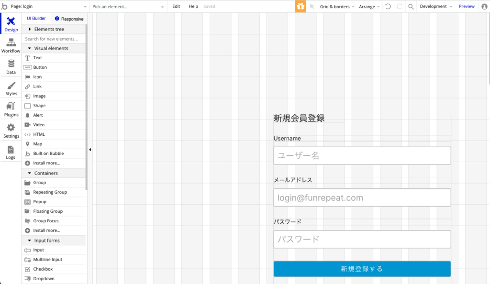This screenshot has width=490, height=284.
Task: Click Install more under Visual elements
Action: pos(54,163)
